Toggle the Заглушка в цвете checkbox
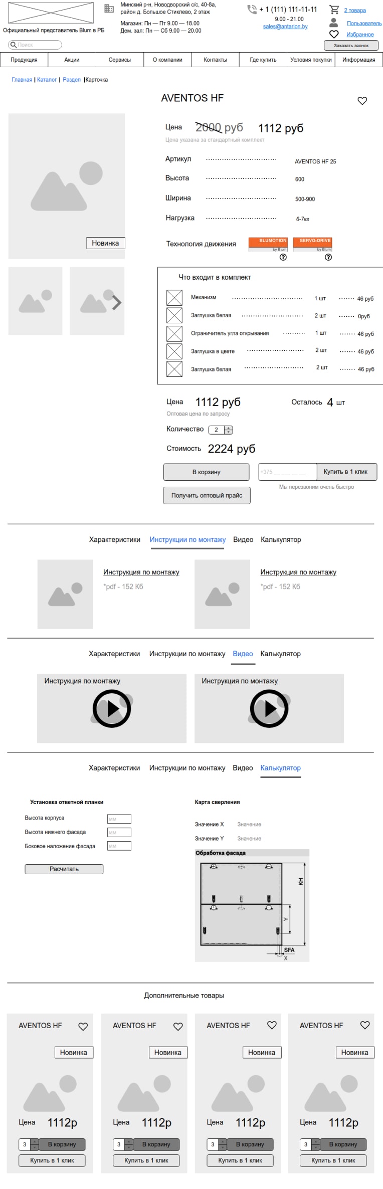Viewport: 383px width, 1189px height. point(174,351)
